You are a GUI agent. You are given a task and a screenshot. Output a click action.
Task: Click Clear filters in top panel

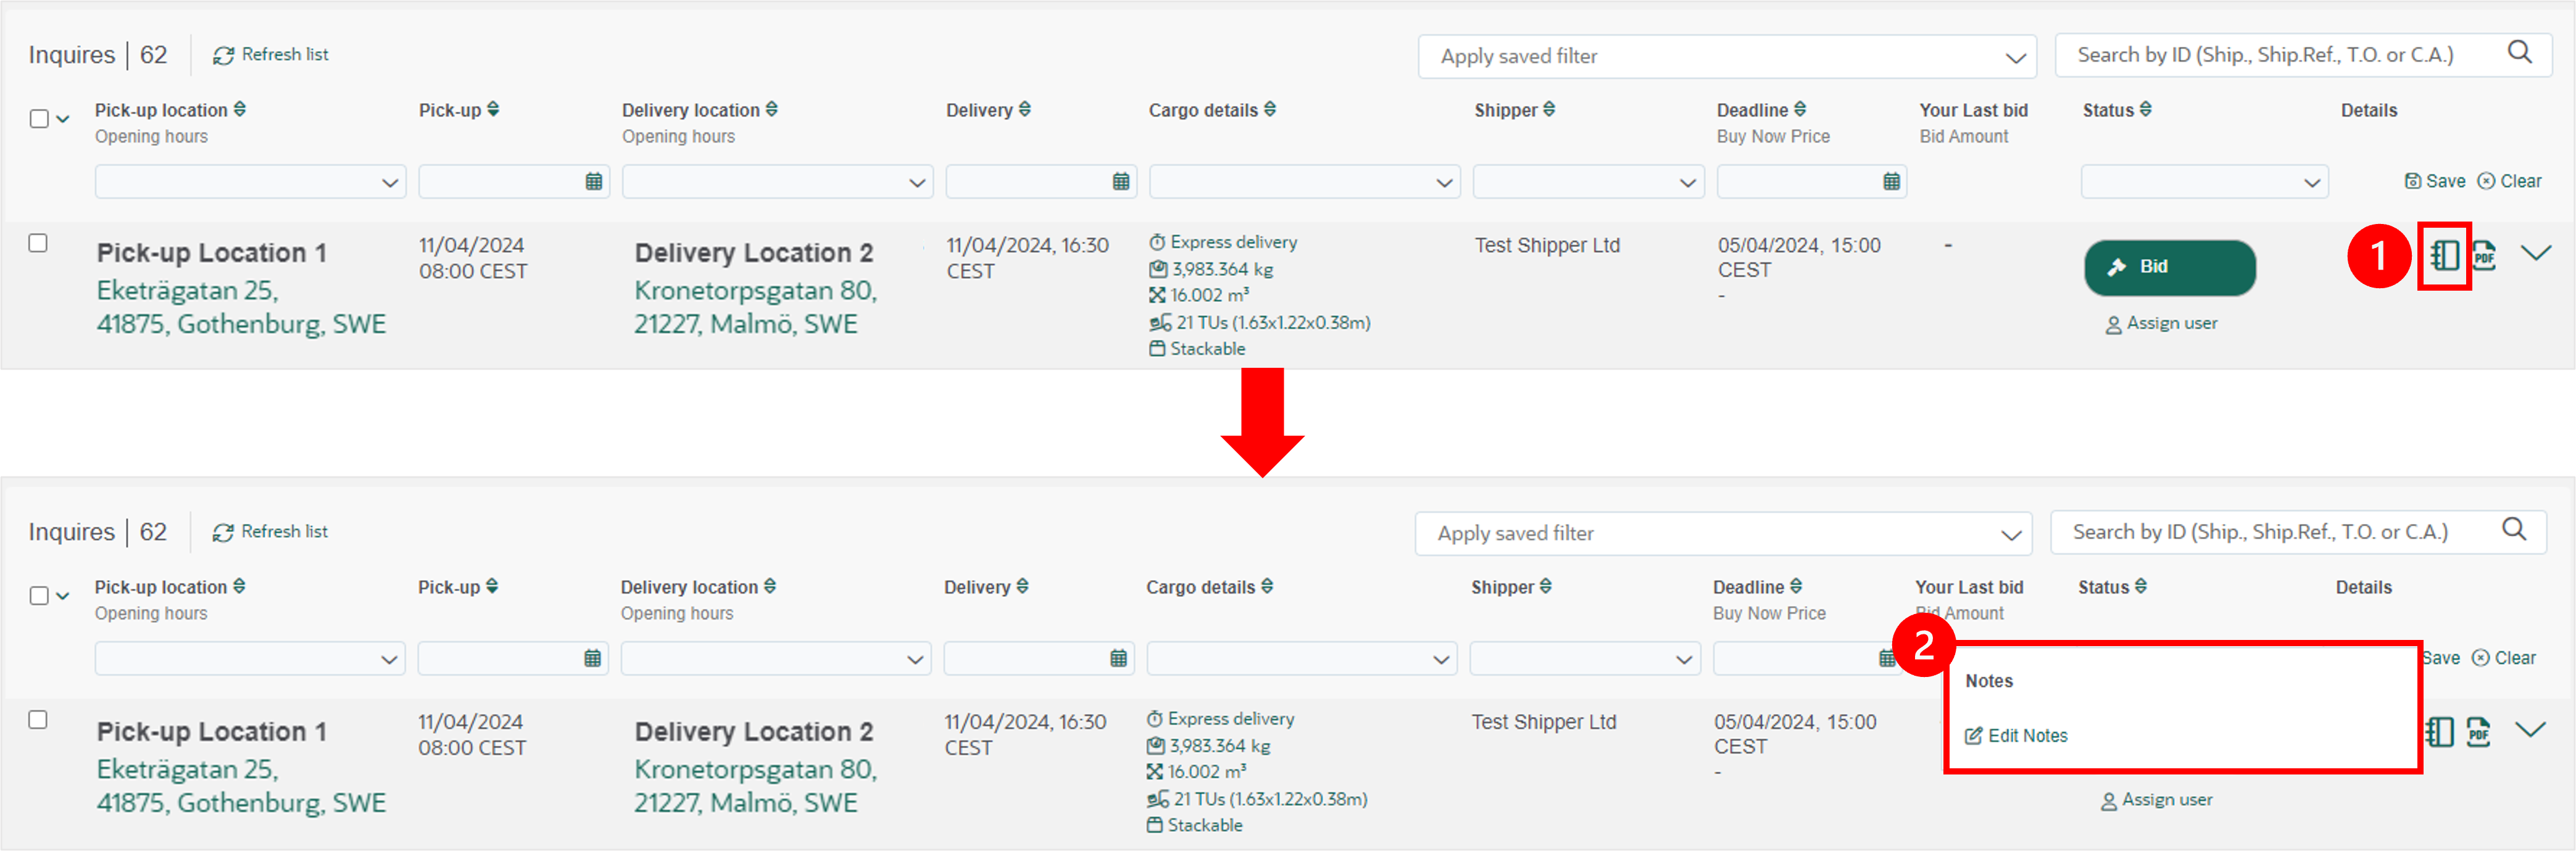coord(2509,181)
